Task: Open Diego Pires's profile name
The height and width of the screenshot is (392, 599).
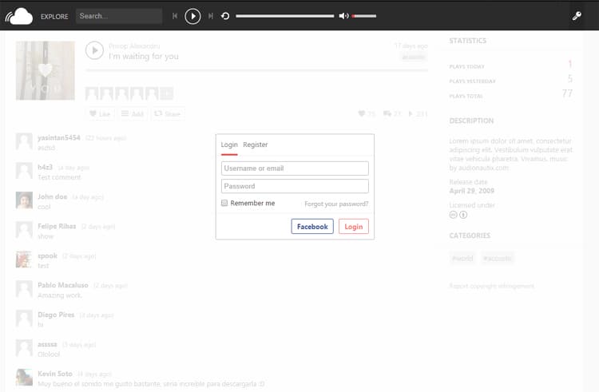Action: [x=56, y=315]
